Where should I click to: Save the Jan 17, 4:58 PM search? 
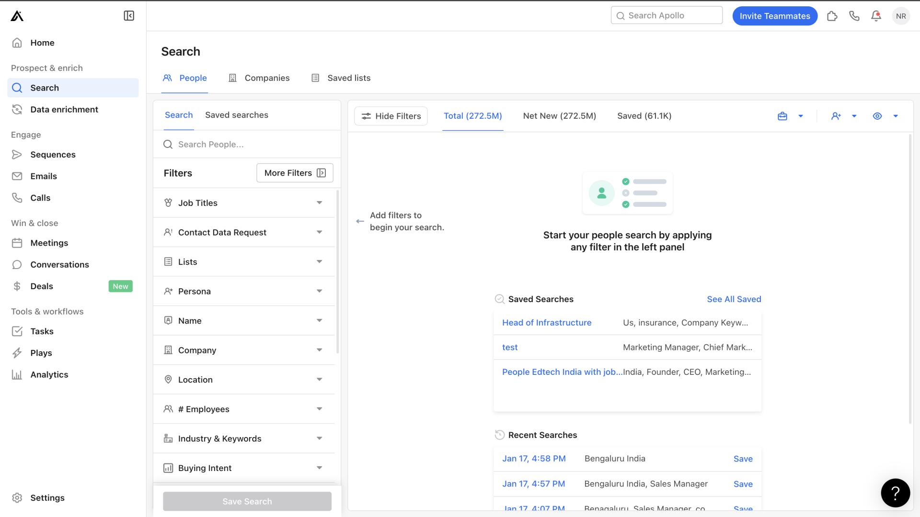click(743, 459)
